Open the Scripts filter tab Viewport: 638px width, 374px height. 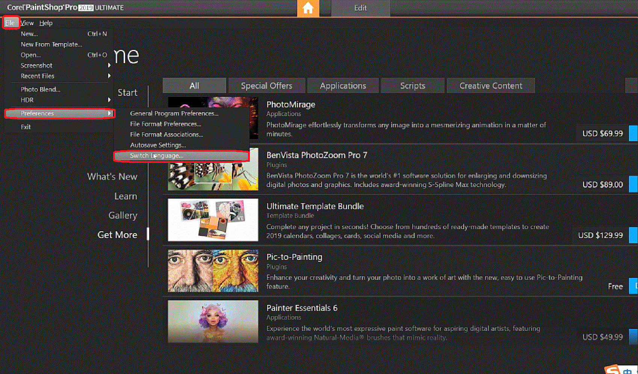412,86
